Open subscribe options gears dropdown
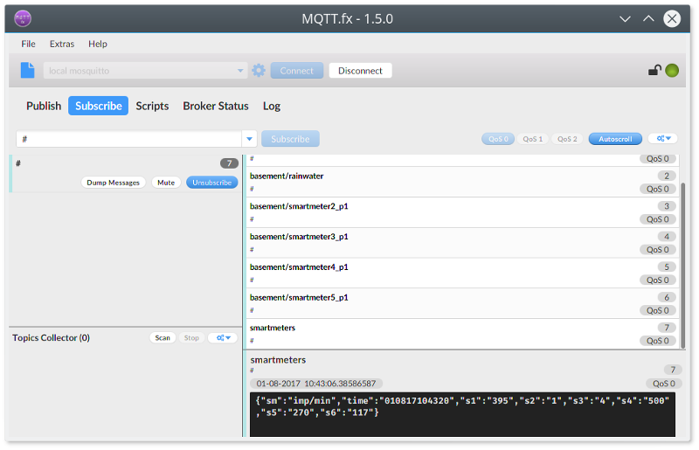Screen dimensions: 699x450 coord(663,139)
